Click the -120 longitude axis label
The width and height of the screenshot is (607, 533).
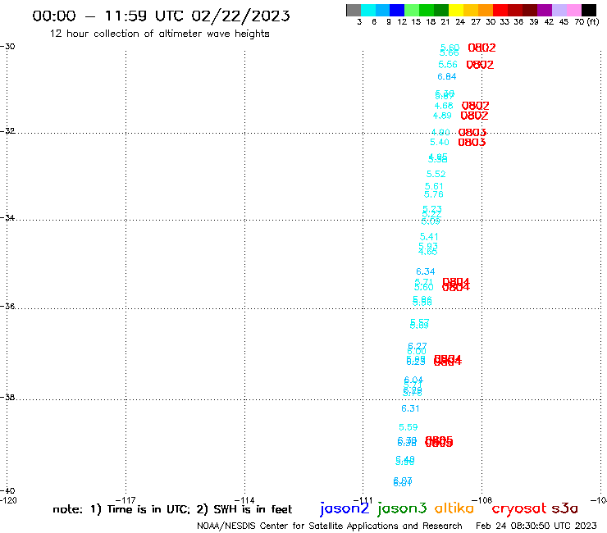click(8, 500)
